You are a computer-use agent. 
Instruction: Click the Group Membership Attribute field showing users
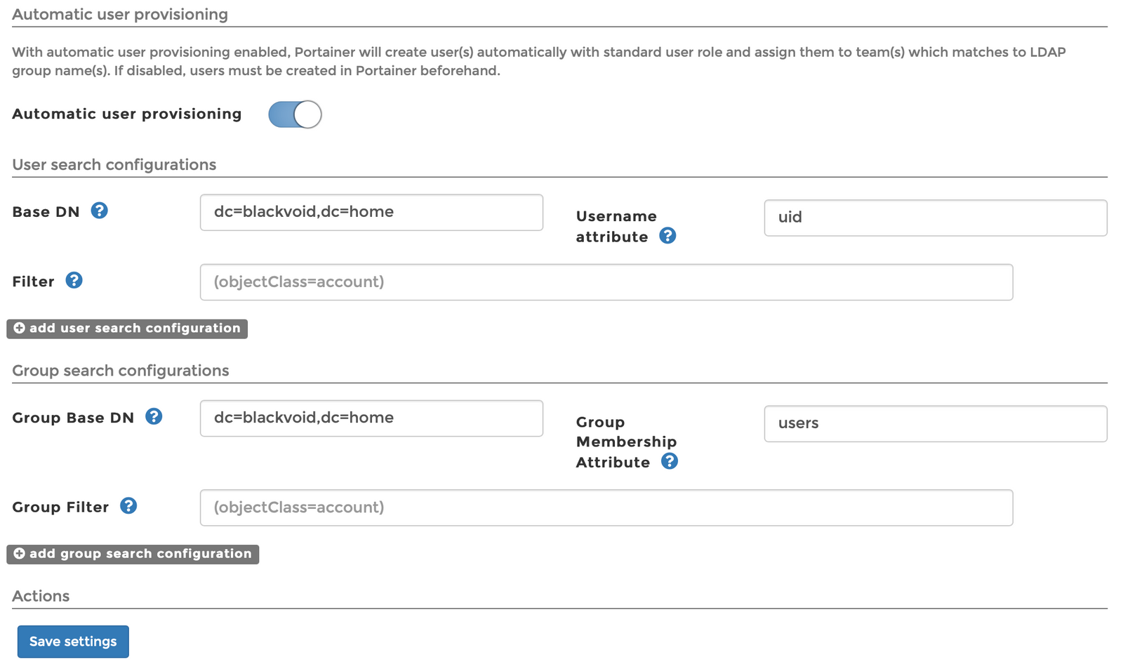934,423
